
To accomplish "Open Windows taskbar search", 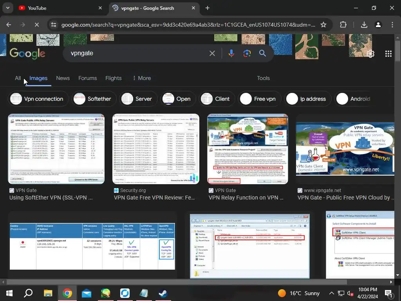I will (x=28, y=293).
